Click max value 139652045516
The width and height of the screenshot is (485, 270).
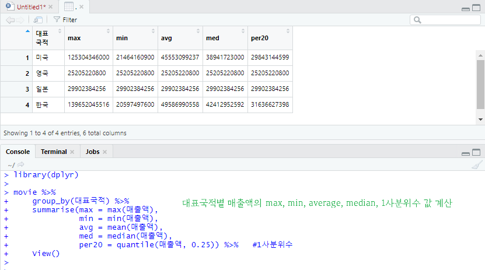click(x=89, y=105)
